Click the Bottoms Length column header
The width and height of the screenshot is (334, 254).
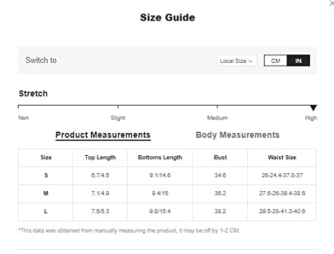click(160, 157)
